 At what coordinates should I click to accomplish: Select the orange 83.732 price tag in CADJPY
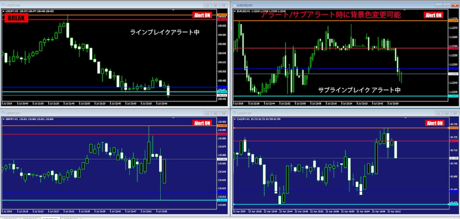[x=454, y=128]
